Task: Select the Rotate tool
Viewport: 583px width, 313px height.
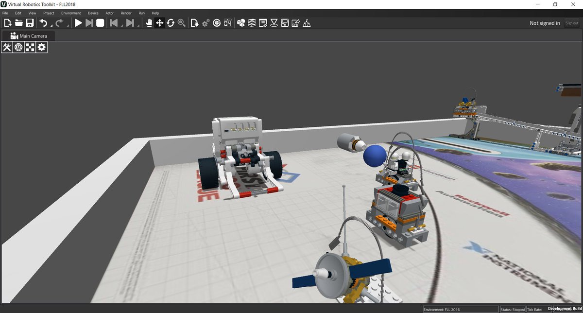Action: click(x=171, y=23)
